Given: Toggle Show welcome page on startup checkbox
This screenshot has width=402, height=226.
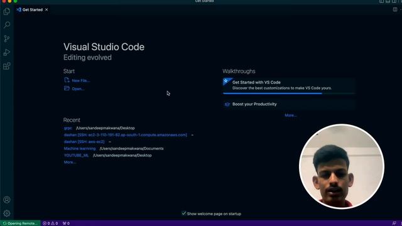Looking at the screenshot, I should (x=184, y=213).
